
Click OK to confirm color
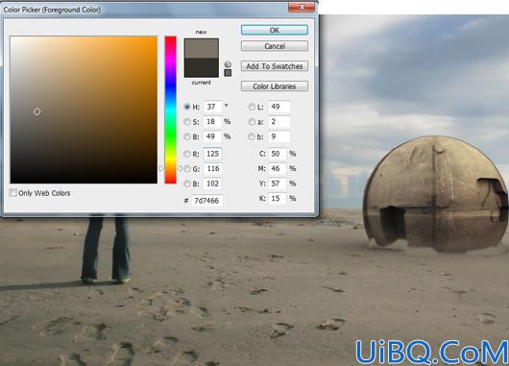coord(275,30)
